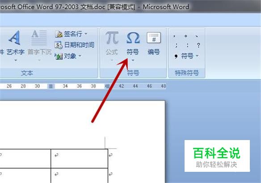This screenshot has width=261, height=183.
Task: Click the WordArt 艺术字 icon
Action: tap(15, 38)
